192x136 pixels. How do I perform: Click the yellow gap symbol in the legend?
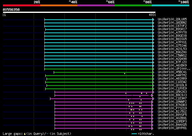tap(25, 134)
